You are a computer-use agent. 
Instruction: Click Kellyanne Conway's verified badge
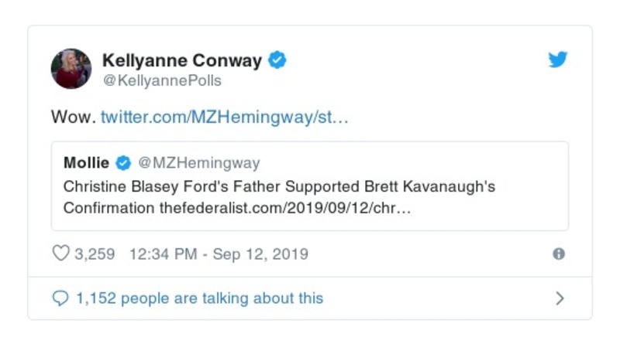pos(277,60)
